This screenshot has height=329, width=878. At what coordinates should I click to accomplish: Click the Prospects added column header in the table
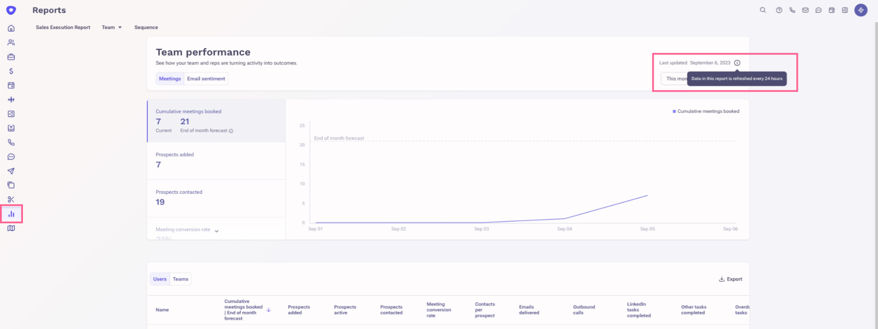pyautogui.click(x=299, y=310)
